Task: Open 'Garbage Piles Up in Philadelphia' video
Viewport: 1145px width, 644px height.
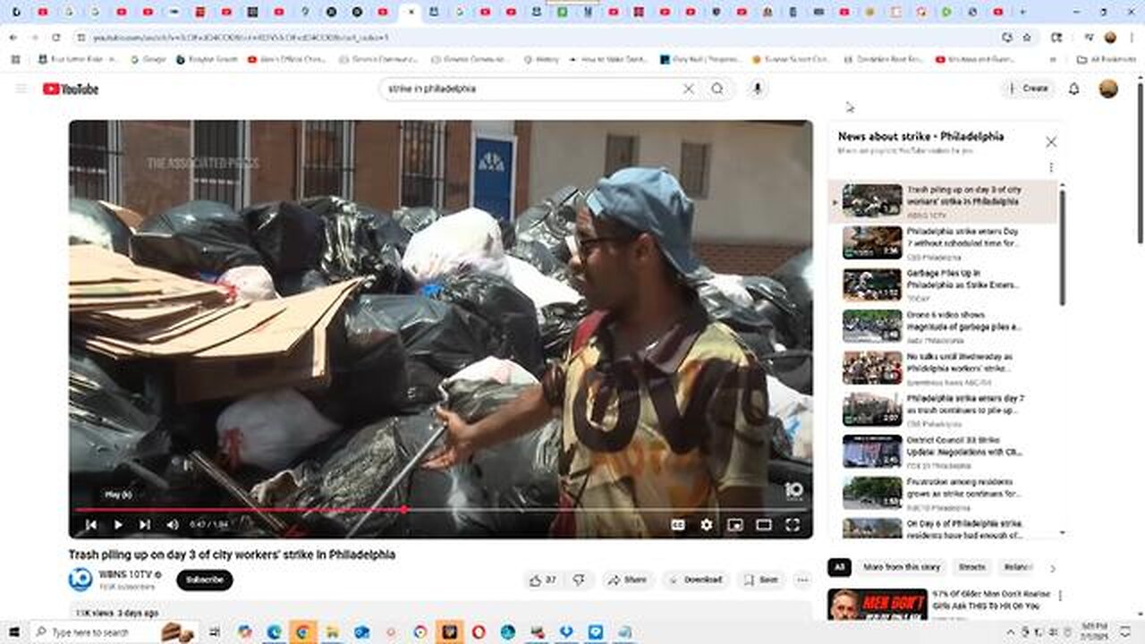Action: coord(943,284)
